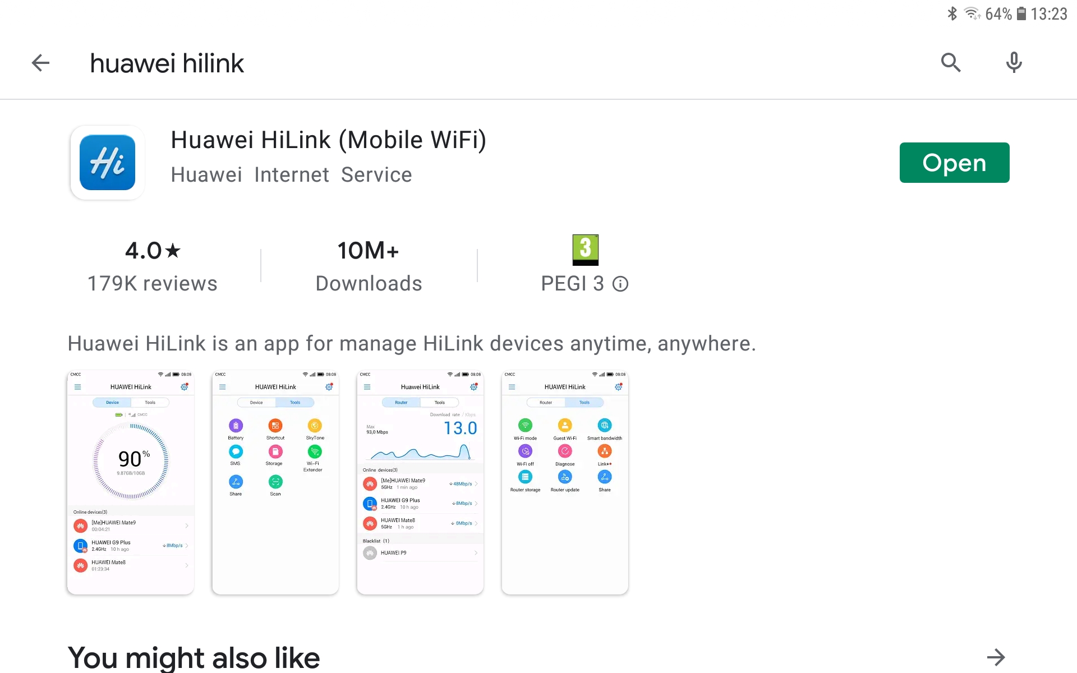The image size is (1077, 673).
Task: Tap the voice search microphone icon
Action: [1014, 63]
